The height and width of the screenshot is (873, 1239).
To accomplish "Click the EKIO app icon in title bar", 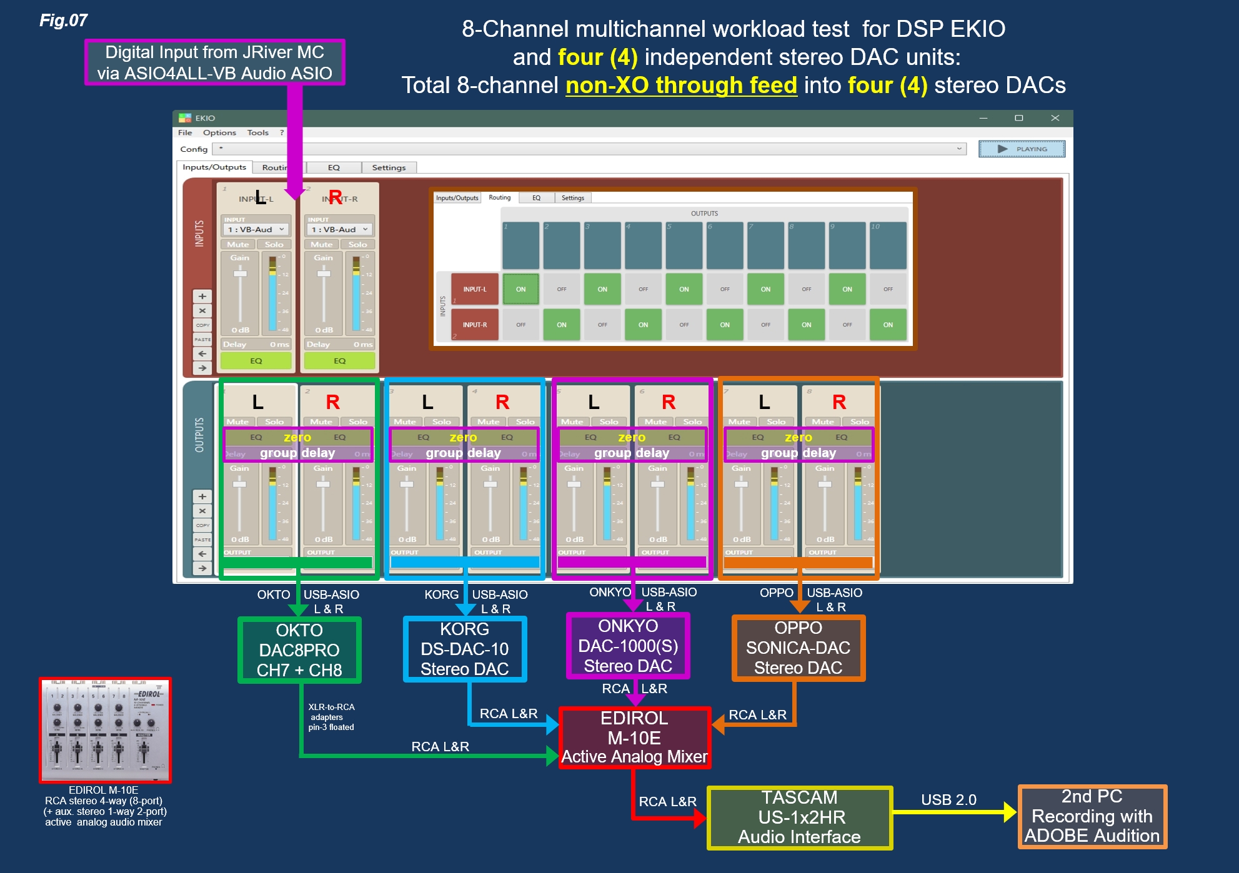I will click(x=185, y=118).
